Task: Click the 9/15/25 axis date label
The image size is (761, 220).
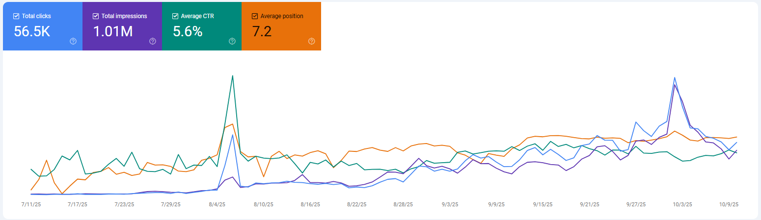Action: 543,204
